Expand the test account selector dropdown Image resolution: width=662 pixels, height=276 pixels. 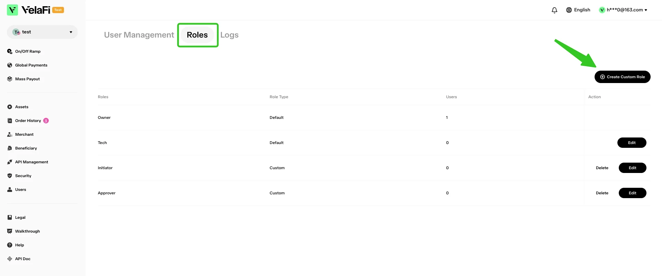42,32
